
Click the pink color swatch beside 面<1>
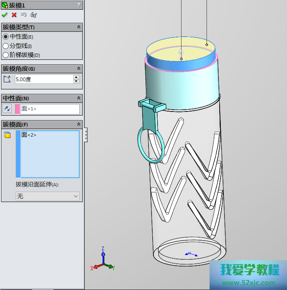click(18, 109)
